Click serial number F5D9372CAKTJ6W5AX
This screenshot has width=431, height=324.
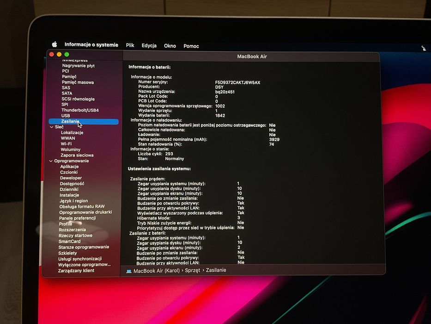pyautogui.click(x=237, y=82)
